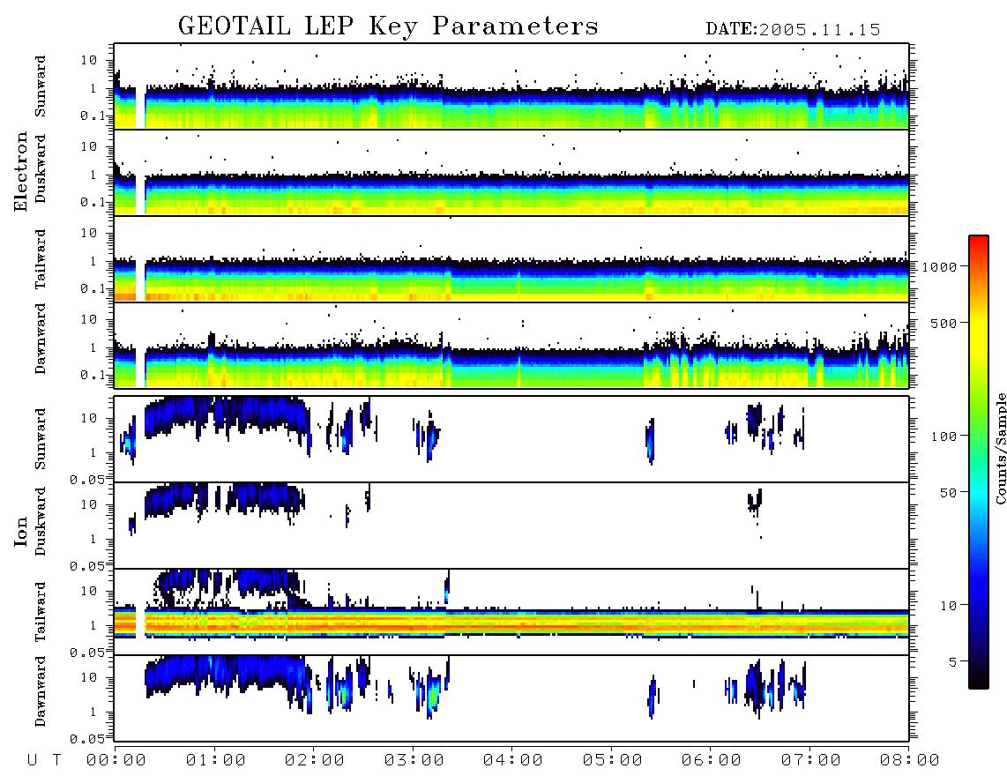Click the "GEOTAIL LEP Key Parameters" title
Image resolution: width=1007 pixels, height=776 pixels.
tap(388, 26)
